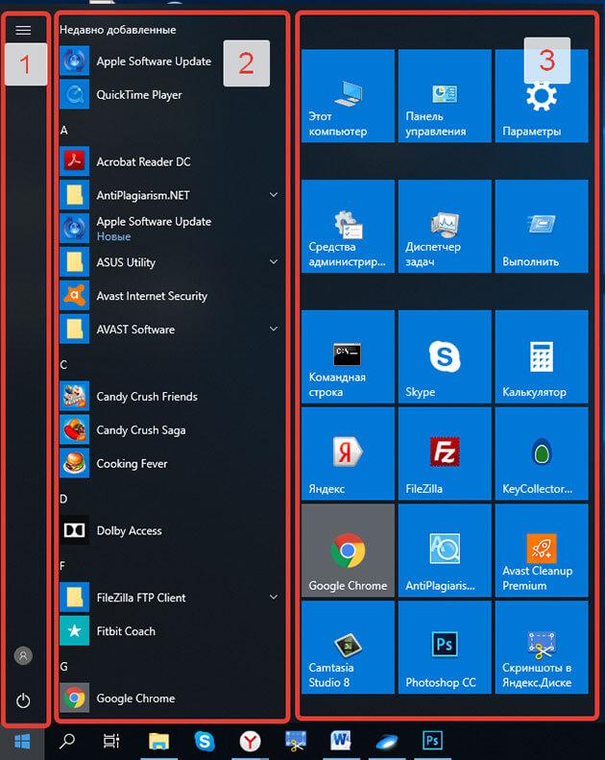Expand the FileZilla FTP Client folder chevron
This screenshot has width=605, height=760.
coord(274,598)
